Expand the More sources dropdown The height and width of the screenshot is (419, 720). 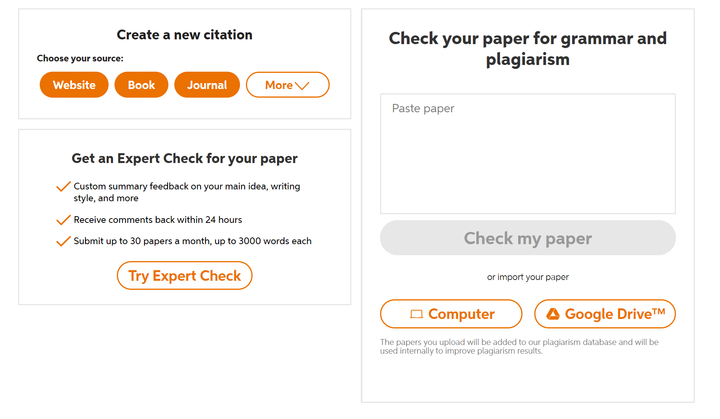[287, 85]
